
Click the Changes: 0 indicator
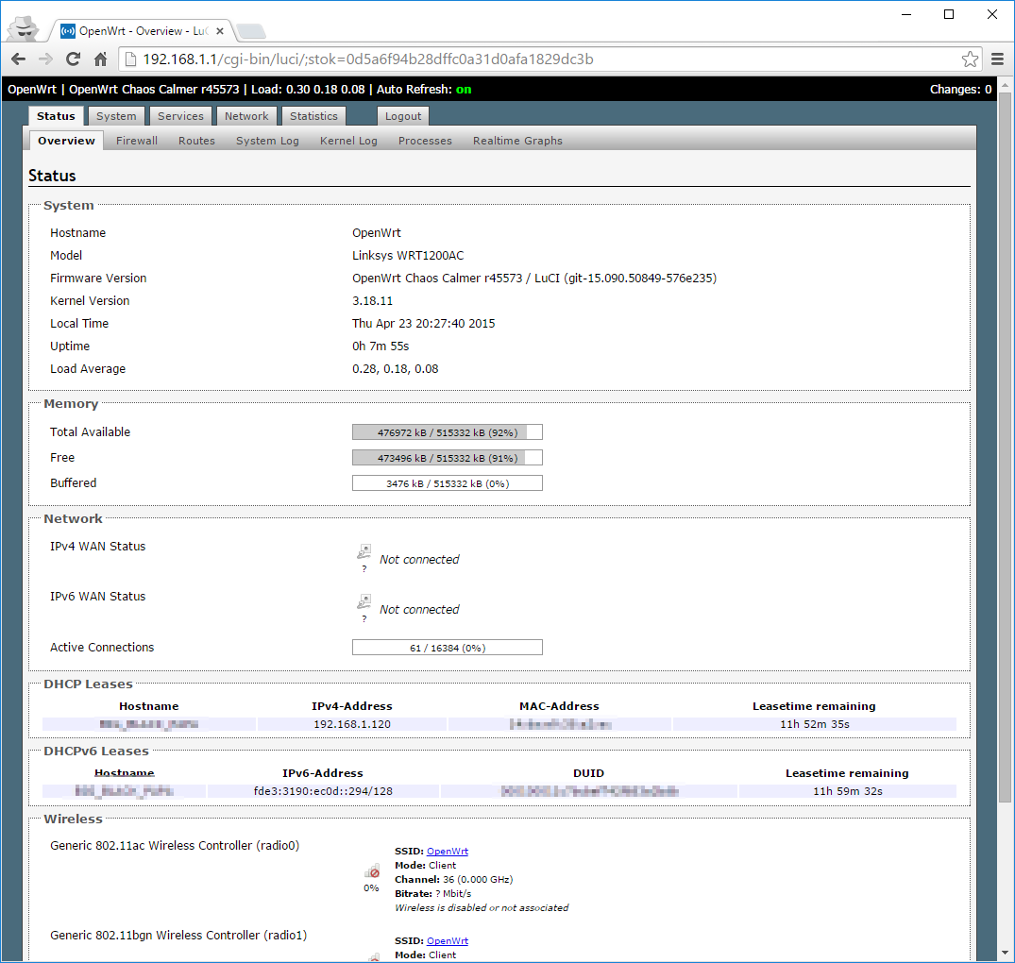tap(960, 90)
